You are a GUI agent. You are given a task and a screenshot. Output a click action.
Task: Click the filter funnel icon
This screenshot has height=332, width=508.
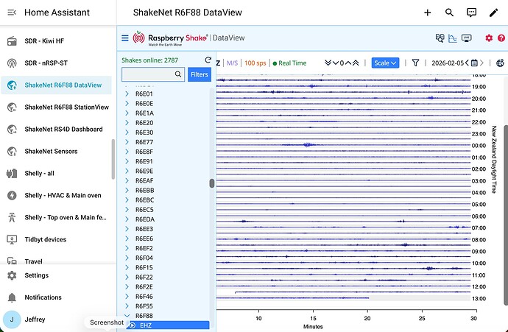[415, 63]
